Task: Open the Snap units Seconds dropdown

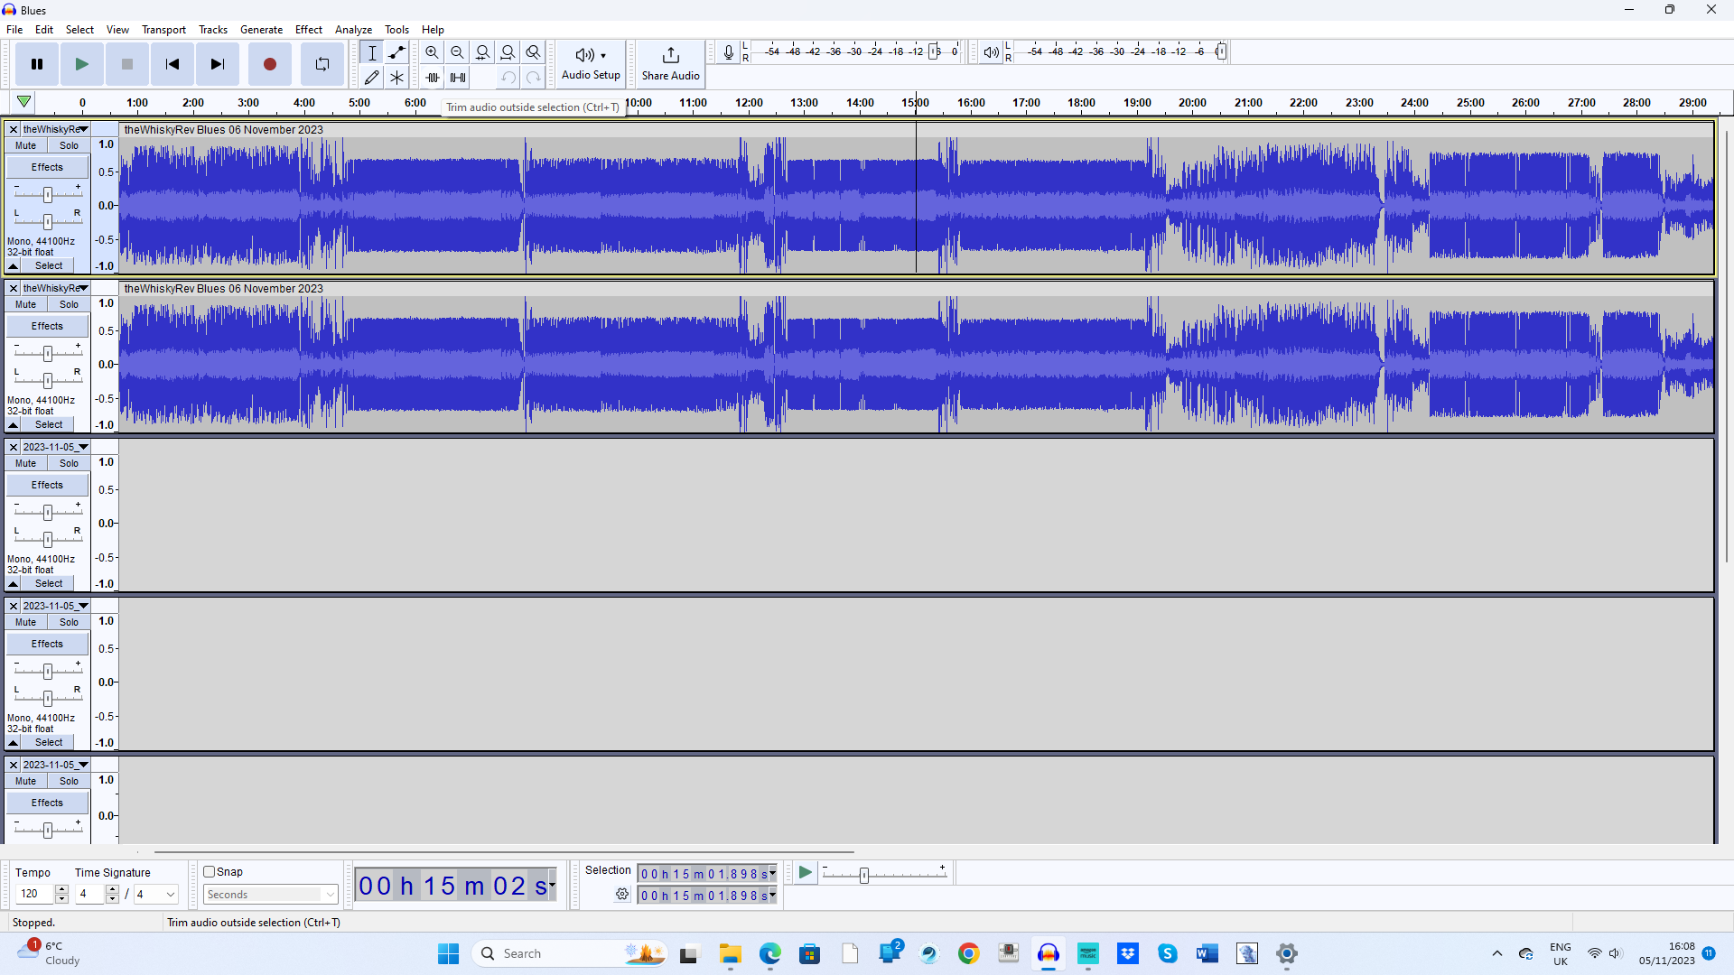Action: click(270, 895)
